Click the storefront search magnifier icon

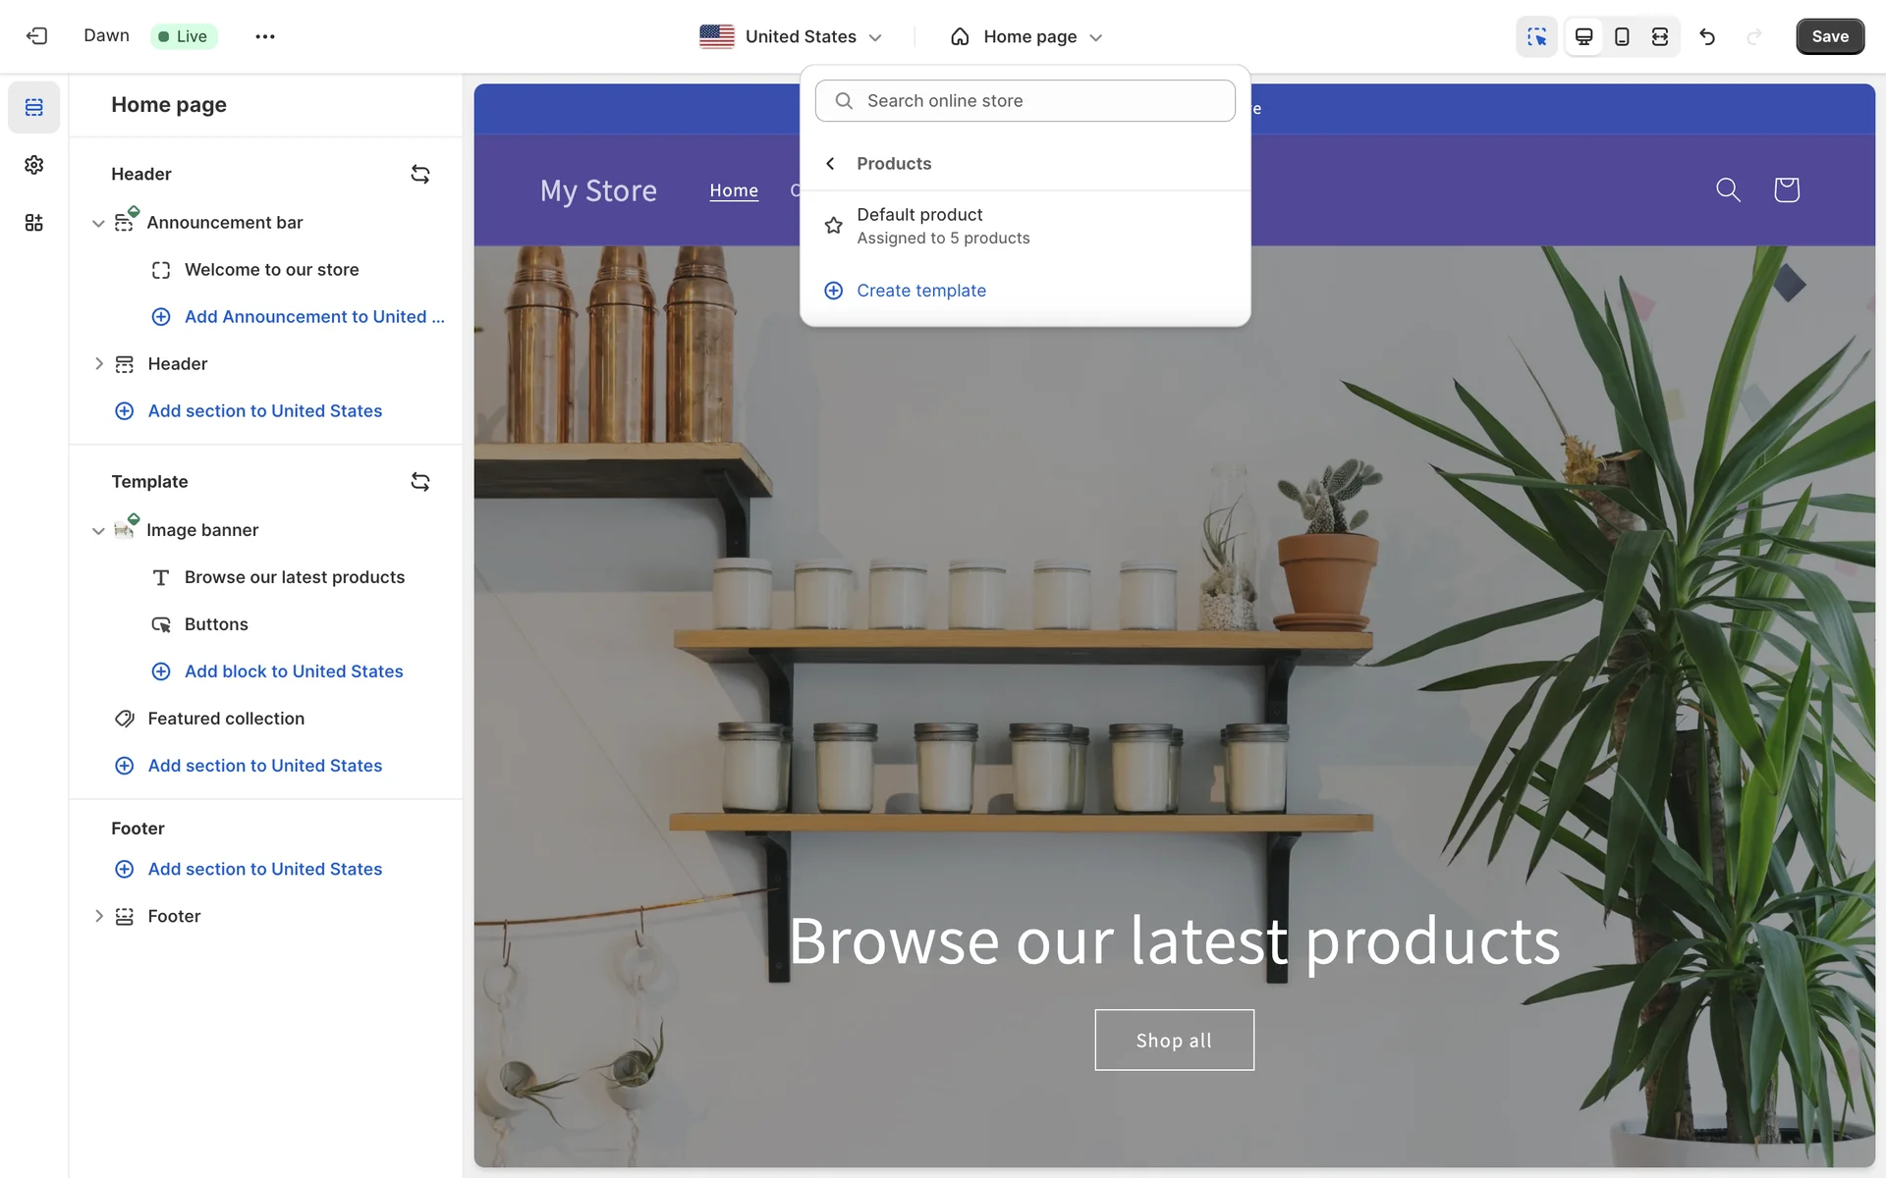click(x=1728, y=189)
